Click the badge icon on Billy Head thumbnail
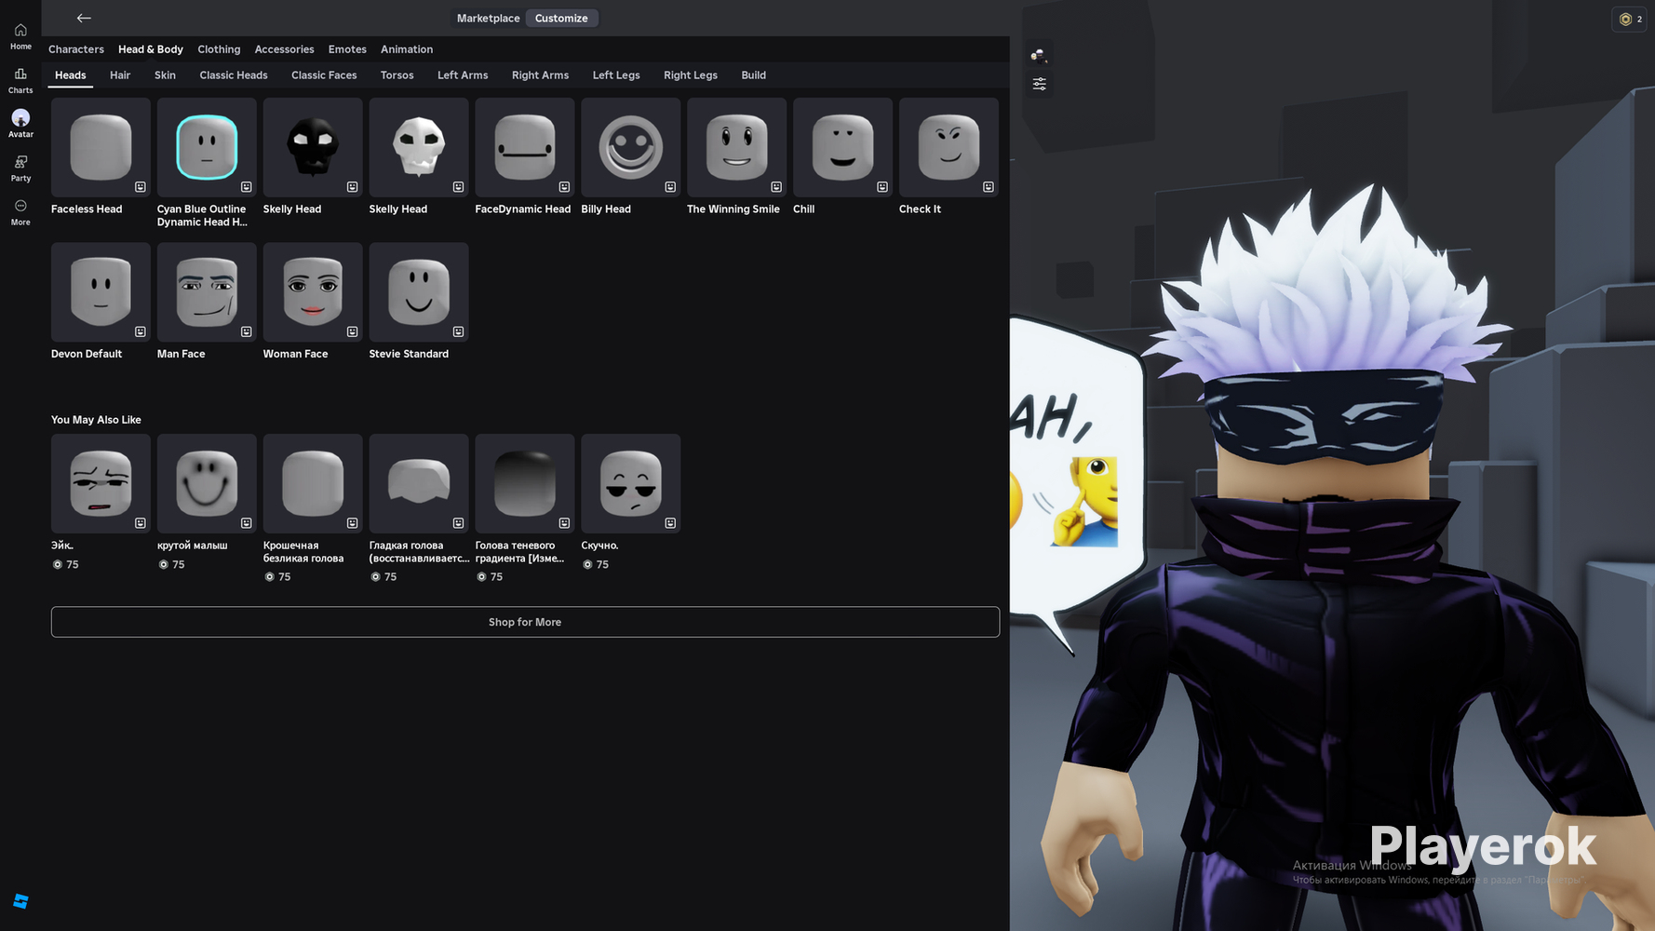The image size is (1655, 931). point(670,187)
